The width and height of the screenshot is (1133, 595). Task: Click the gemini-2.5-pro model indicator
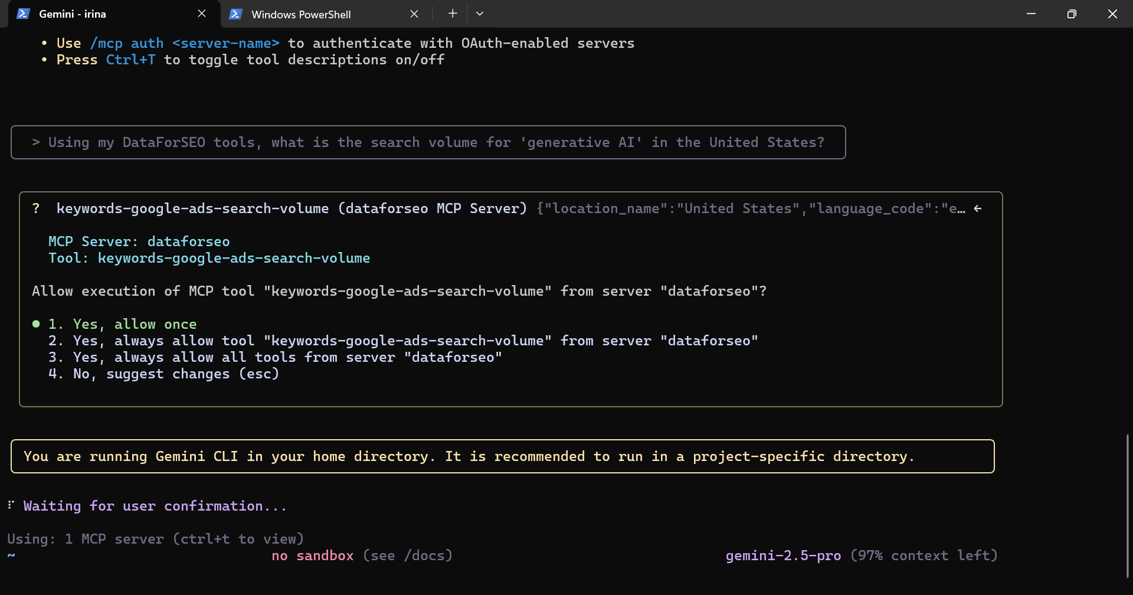(x=783, y=555)
